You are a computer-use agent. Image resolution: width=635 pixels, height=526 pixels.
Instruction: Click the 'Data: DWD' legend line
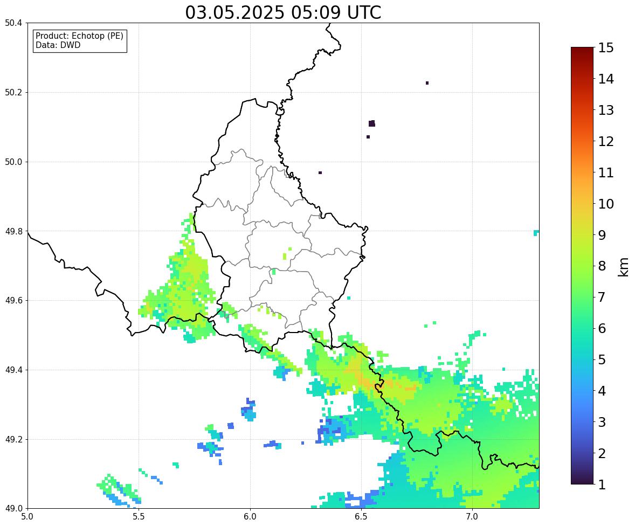(58, 45)
